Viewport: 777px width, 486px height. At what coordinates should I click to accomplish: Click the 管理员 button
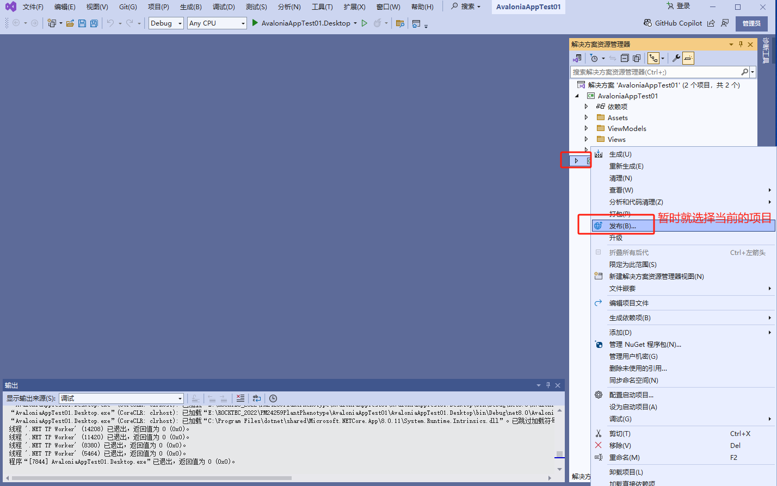click(x=751, y=23)
